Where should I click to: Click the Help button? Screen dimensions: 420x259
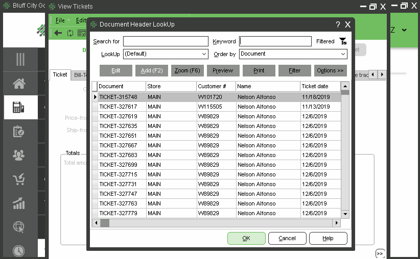point(328,238)
